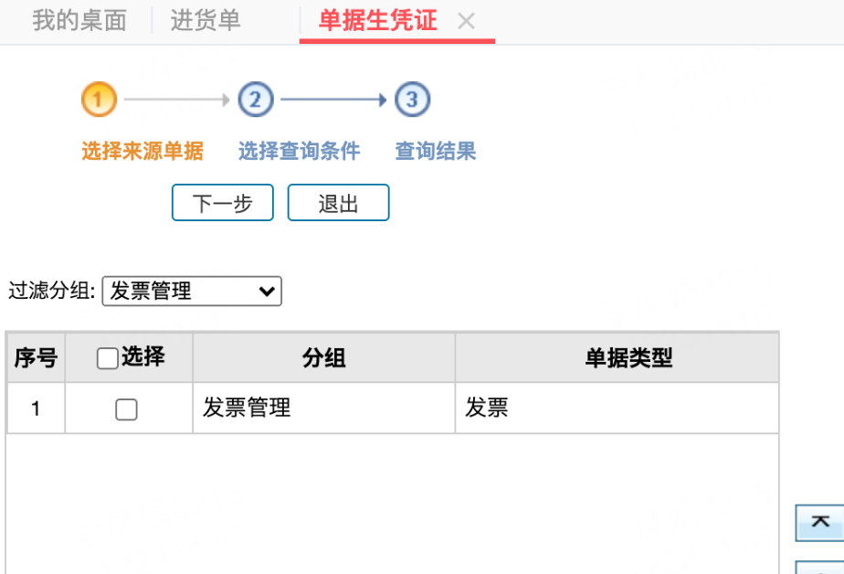The width and height of the screenshot is (844, 574).
Task: Close the 单据生凭证 tab
Action: [x=466, y=22]
